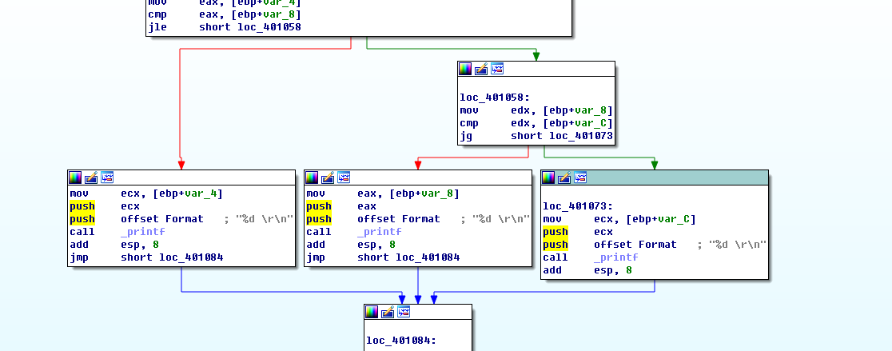Image resolution: width=892 pixels, height=351 pixels.
Task: Click group icon in loc_401073 block header
Action: 579,177
